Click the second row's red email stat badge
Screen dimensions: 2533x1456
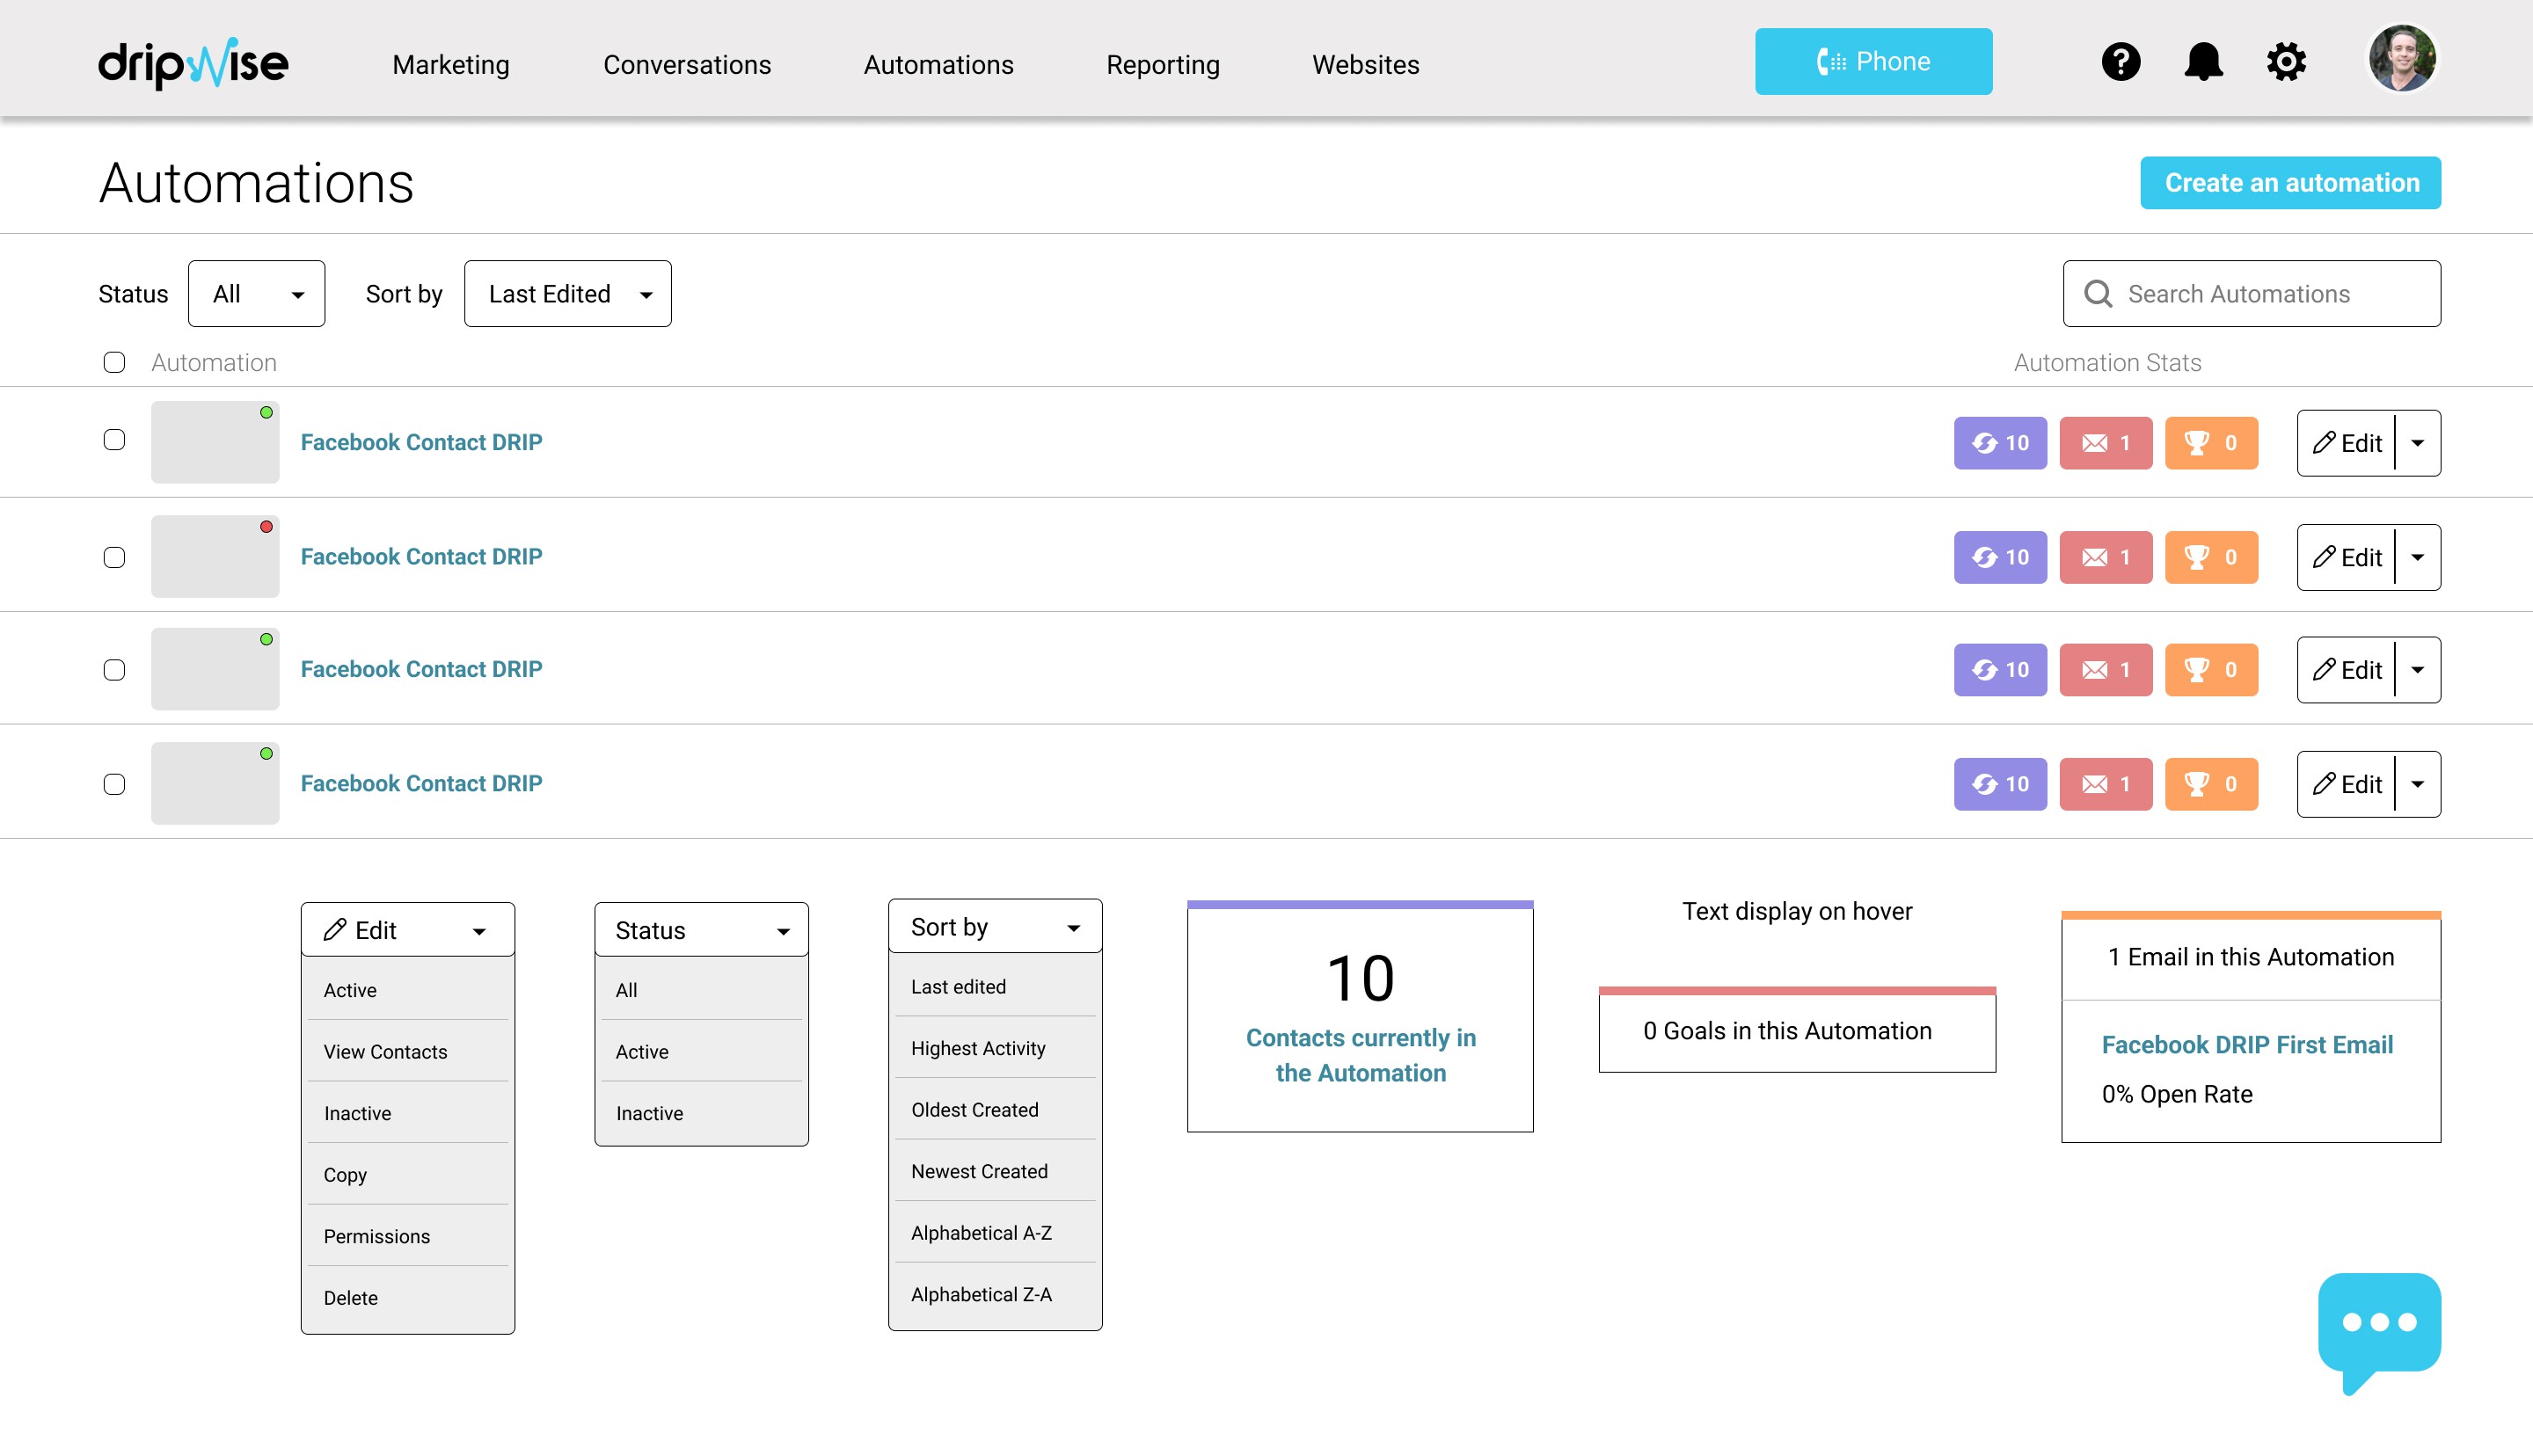2105,557
